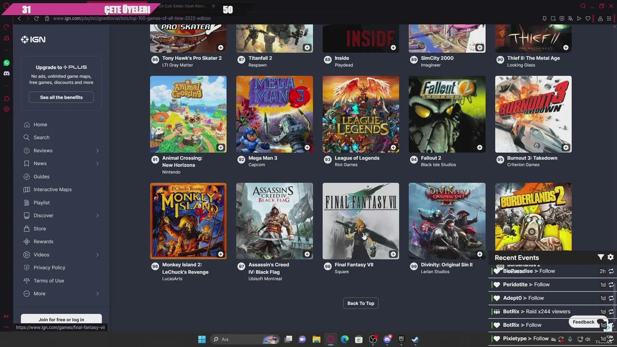
Task: Add Assassin's Creed IV Black Flag via plus
Action: (x=307, y=254)
